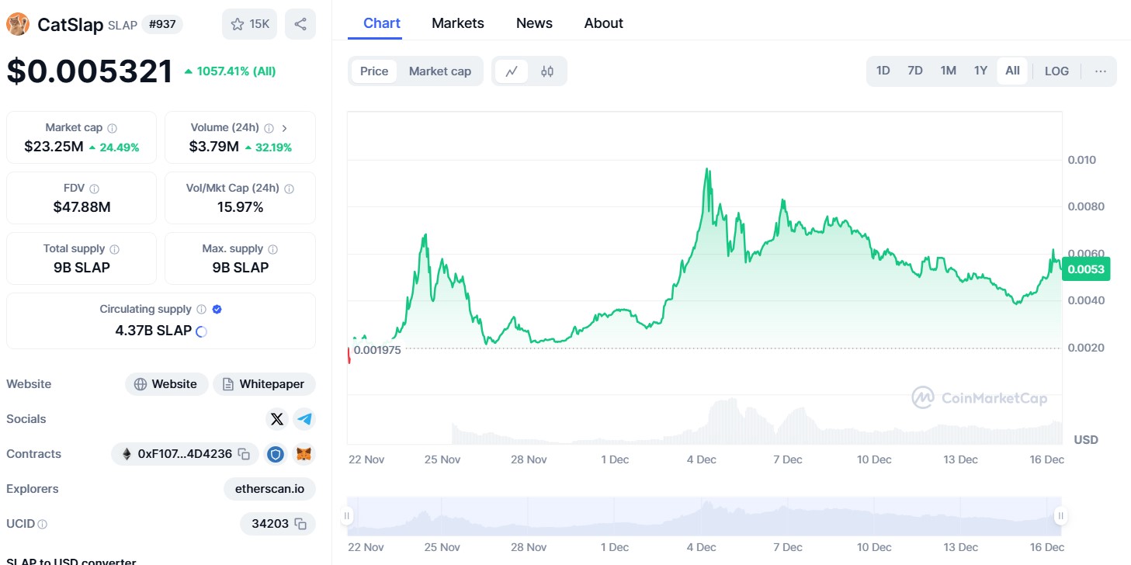Open the About tab
1131x565 pixels.
603,23
